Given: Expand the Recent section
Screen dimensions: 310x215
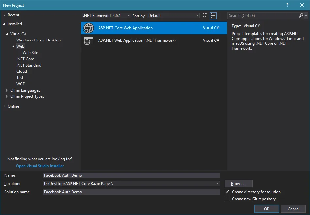Looking at the screenshot, I should [x=4, y=15].
